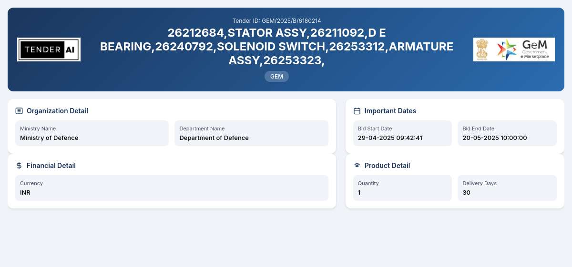
Task: Click the Product Detail heading
Action: [387, 166]
